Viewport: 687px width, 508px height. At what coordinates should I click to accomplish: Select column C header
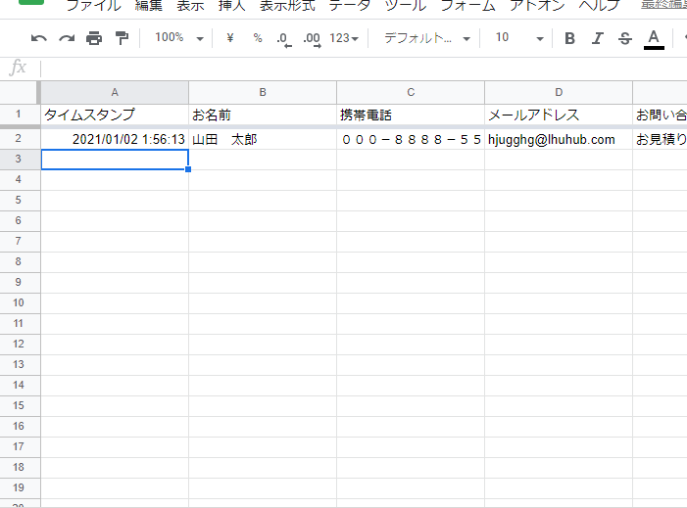click(x=411, y=92)
